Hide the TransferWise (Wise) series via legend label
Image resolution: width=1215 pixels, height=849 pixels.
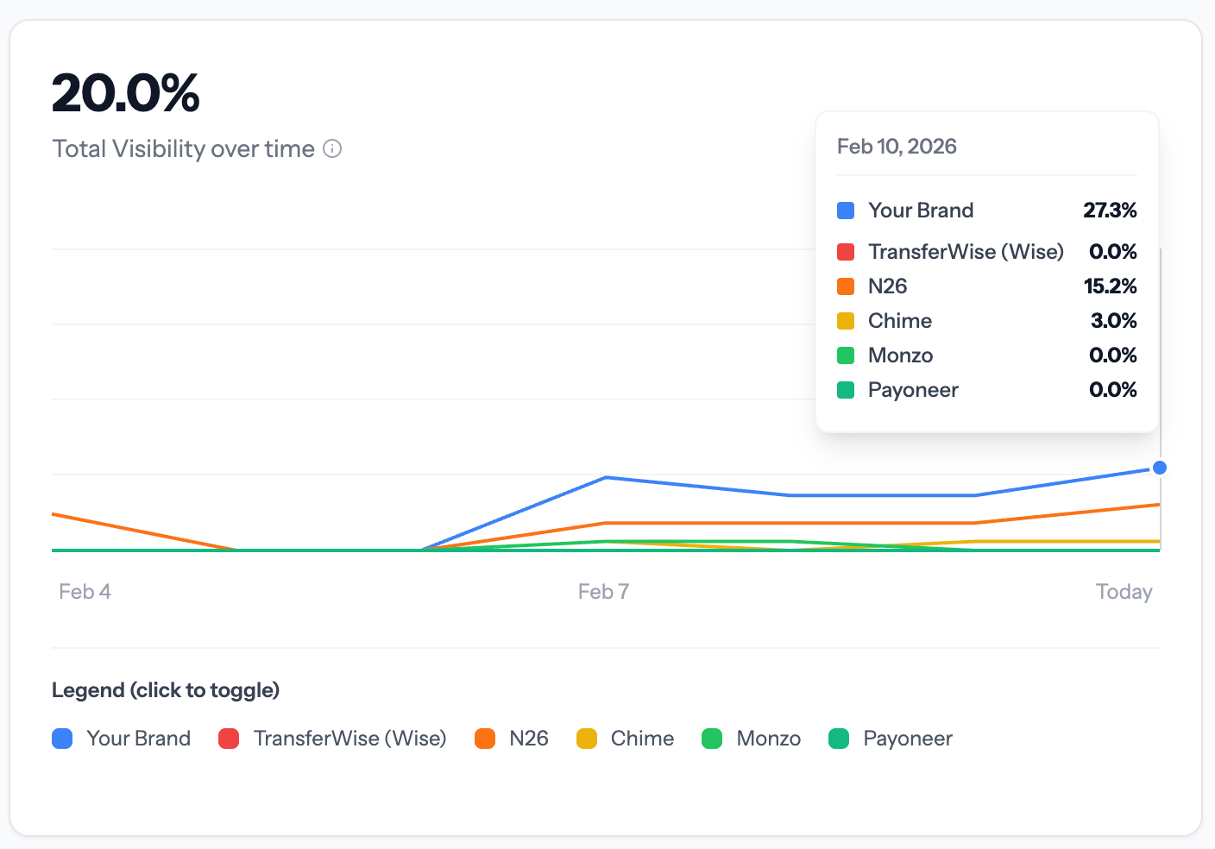pos(349,739)
